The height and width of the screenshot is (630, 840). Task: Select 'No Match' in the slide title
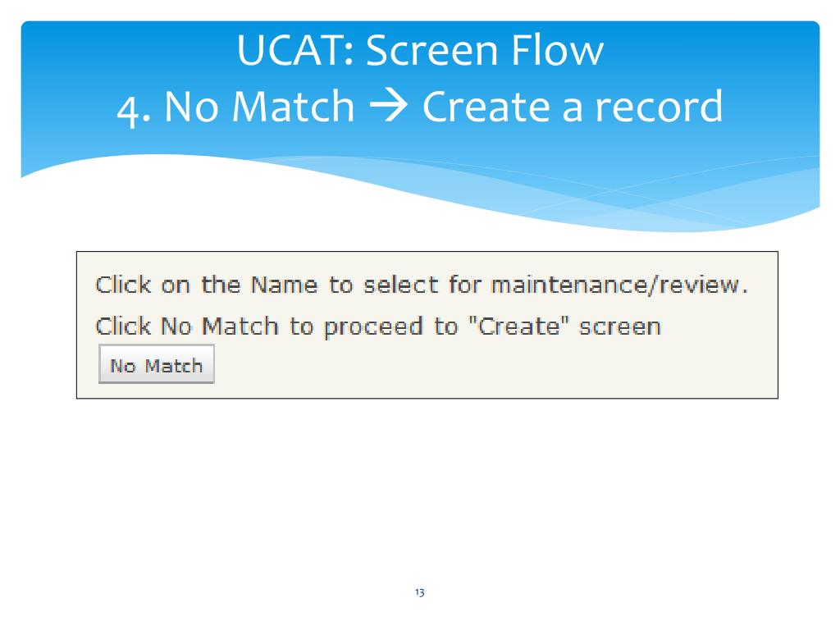(x=259, y=106)
